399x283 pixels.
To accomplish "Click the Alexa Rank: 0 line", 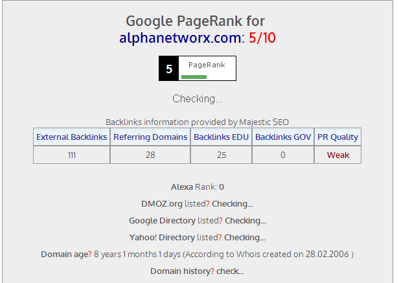I will (198, 187).
